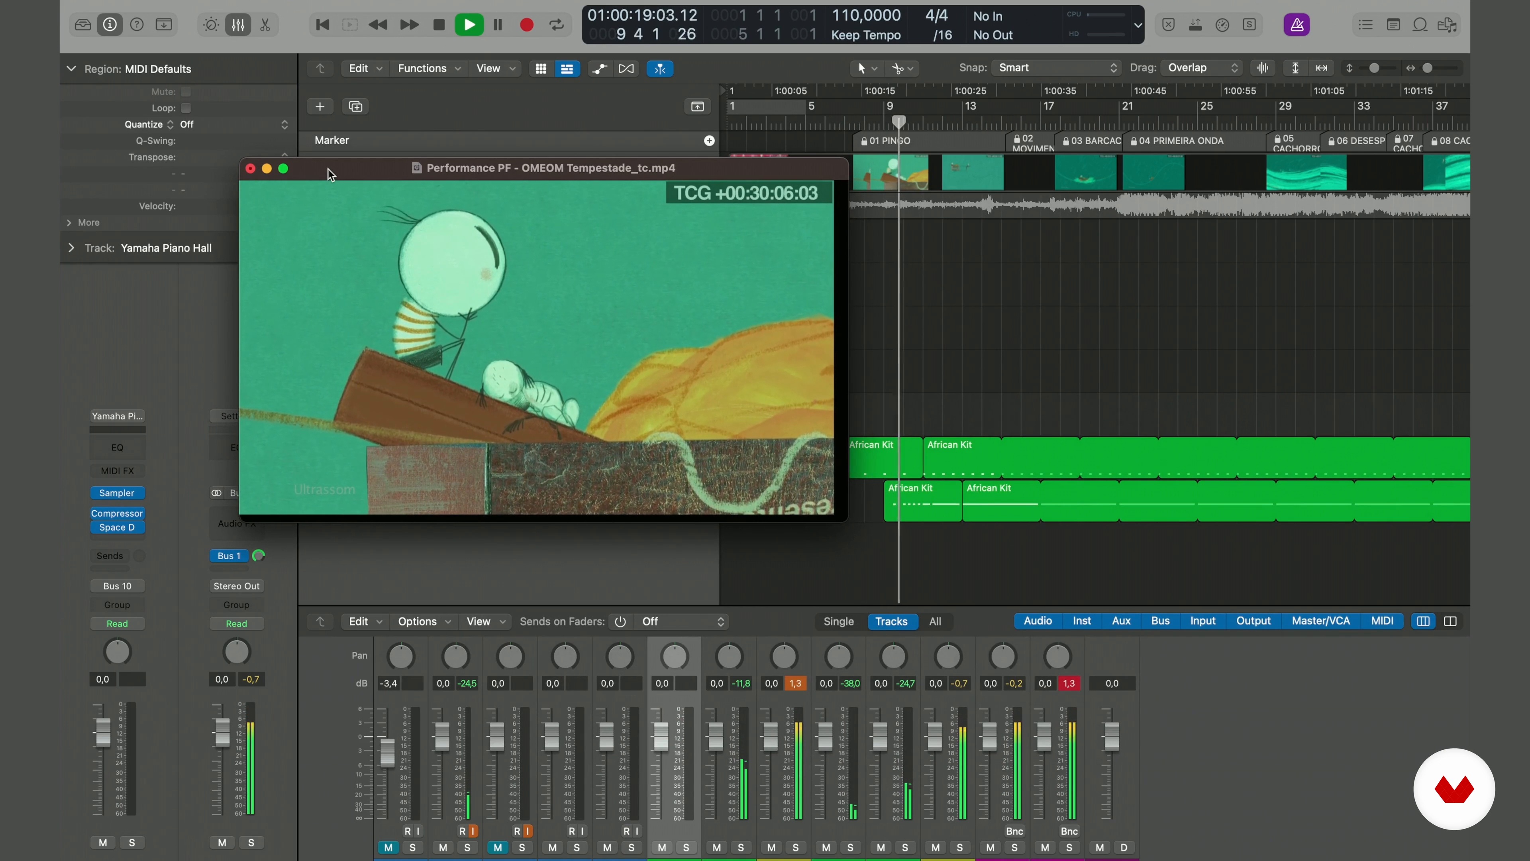Open the Browsers media icon

[1447, 25]
